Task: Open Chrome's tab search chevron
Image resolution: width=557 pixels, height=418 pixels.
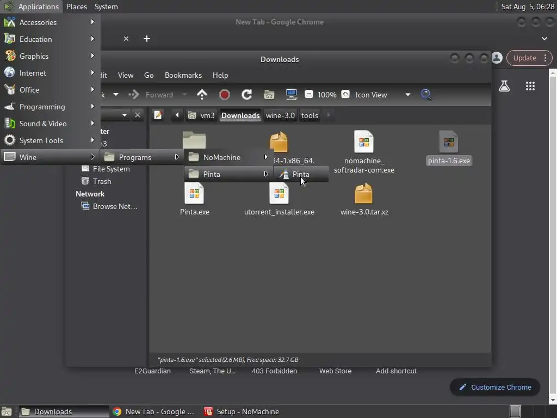Action: [x=544, y=39]
